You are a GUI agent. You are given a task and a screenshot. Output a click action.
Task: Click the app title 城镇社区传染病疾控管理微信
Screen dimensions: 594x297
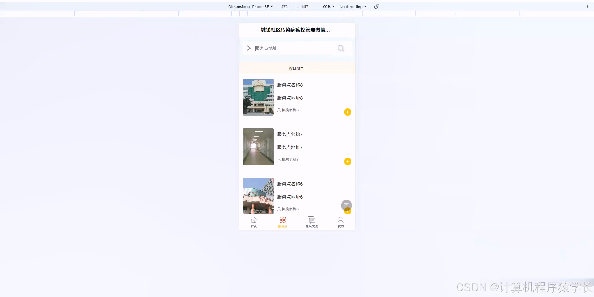[295, 30]
